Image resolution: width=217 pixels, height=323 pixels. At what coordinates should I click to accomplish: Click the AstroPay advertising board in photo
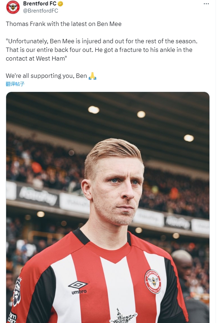(x=38, y=196)
